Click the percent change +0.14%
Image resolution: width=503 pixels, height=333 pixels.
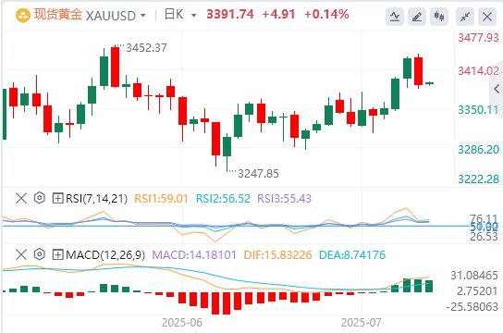(x=326, y=15)
